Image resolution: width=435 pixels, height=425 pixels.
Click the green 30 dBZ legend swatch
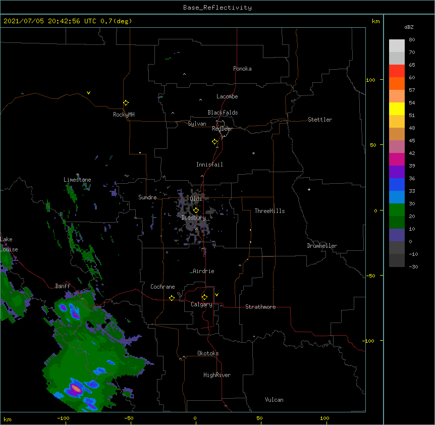[397, 210]
